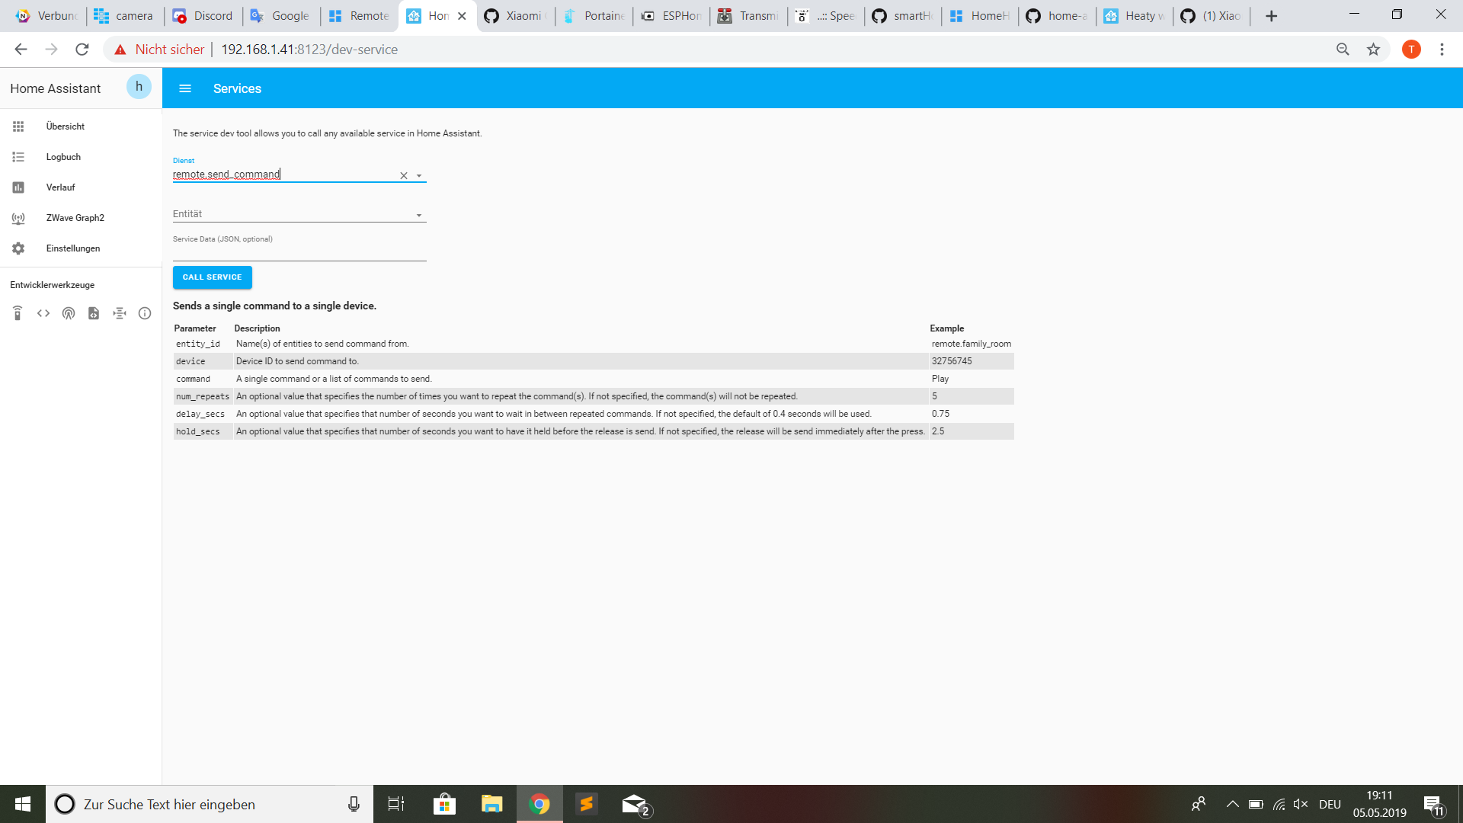Open the Home Assistant user profile avatar
This screenshot has width=1463, height=823.
click(139, 87)
